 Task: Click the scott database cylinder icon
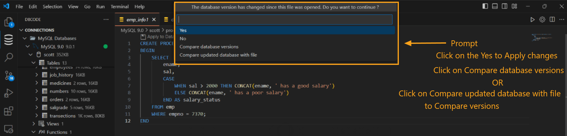click(39, 54)
